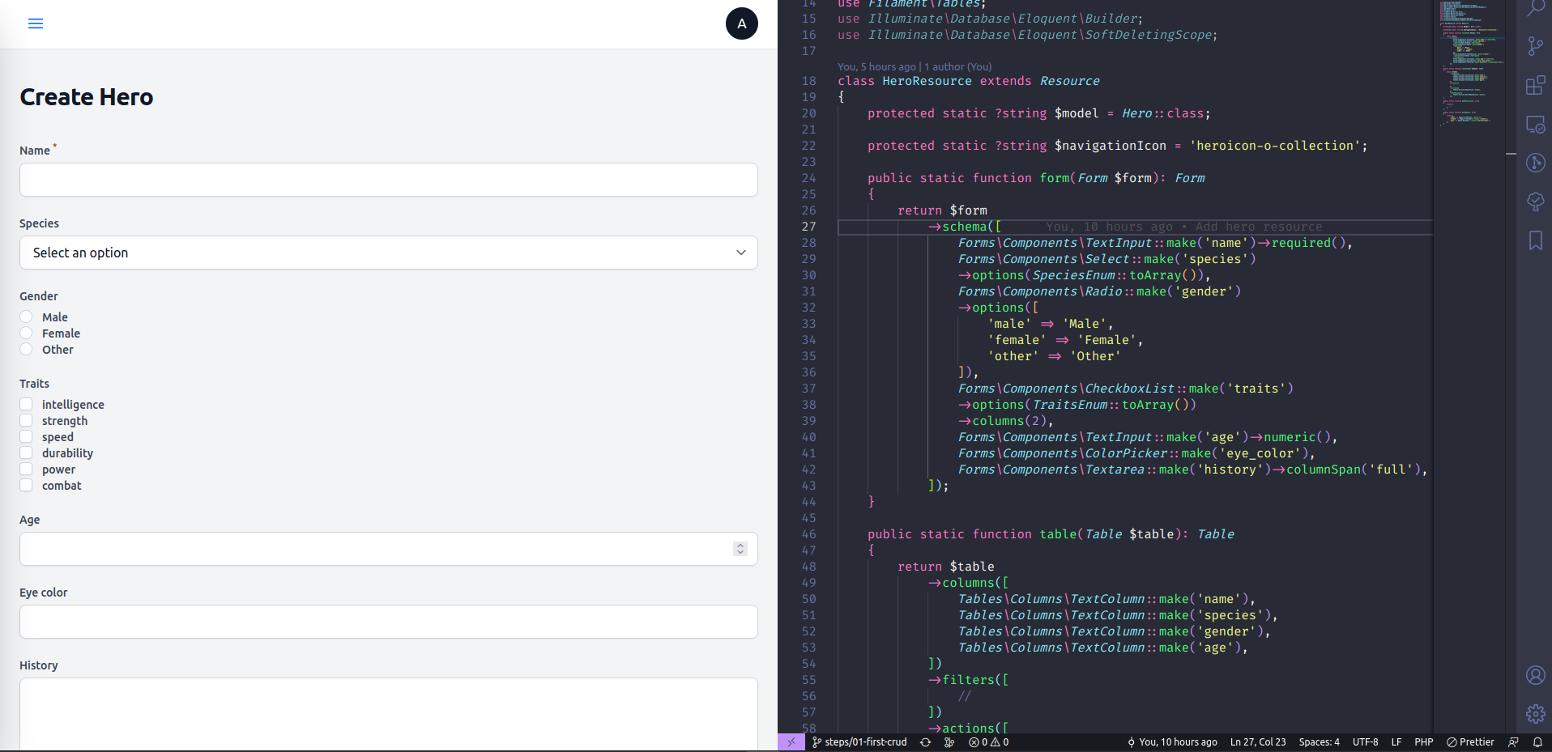This screenshot has height=752, width=1552.
Task: Open the Remote Explorer view
Action: tap(1535, 124)
